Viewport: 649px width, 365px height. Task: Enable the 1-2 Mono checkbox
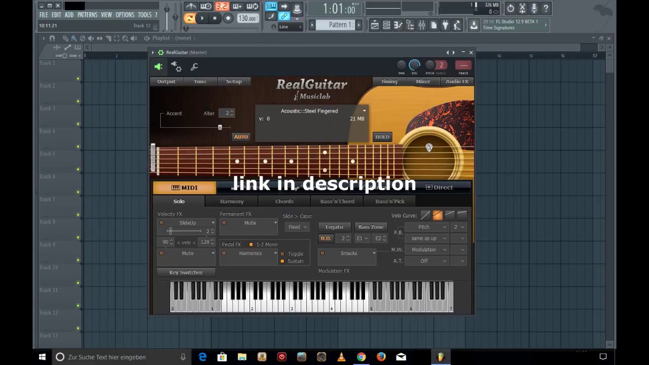(251, 244)
